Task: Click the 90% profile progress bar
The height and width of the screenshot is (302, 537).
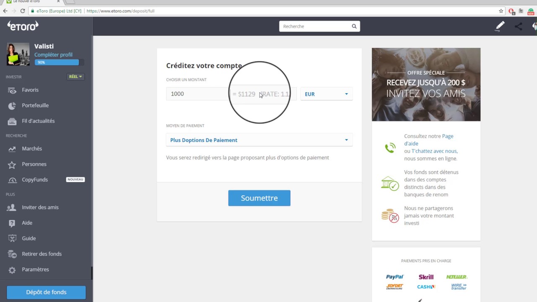Action: tap(59, 62)
